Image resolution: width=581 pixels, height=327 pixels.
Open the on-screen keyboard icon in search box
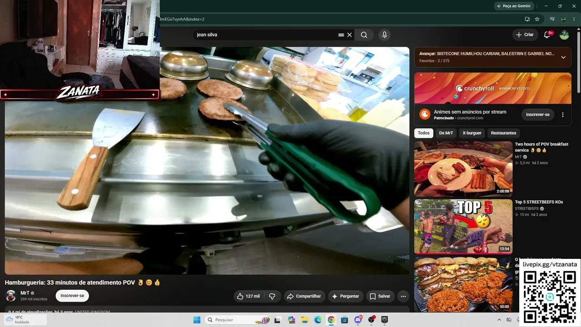341,35
